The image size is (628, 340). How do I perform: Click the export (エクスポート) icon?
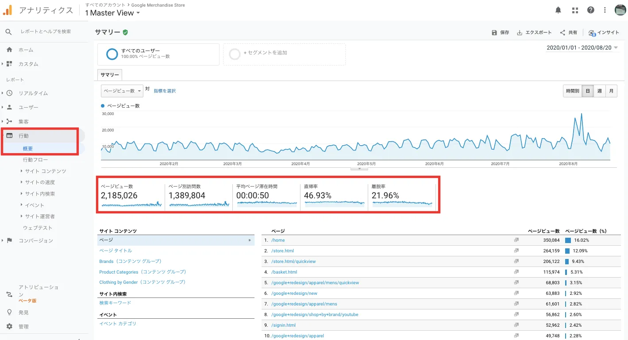point(520,33)
